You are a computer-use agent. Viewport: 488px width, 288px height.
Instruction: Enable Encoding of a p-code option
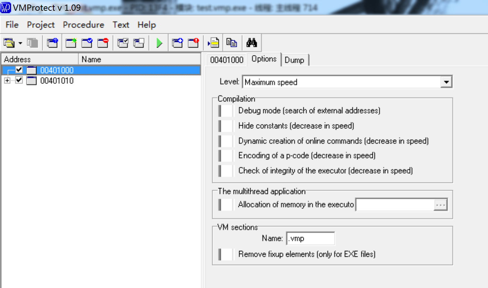(226, 156)
